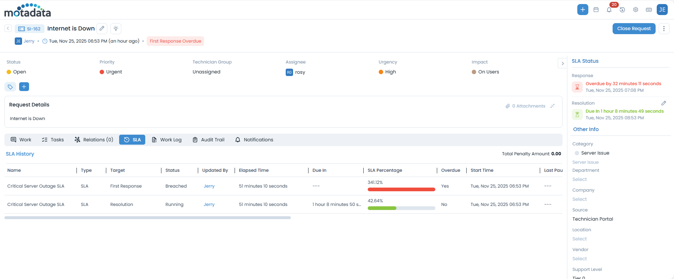This screenshot has width=674, height=279.
Task: Collapse right panel with chevron arrow
Action: click(562, 64)
